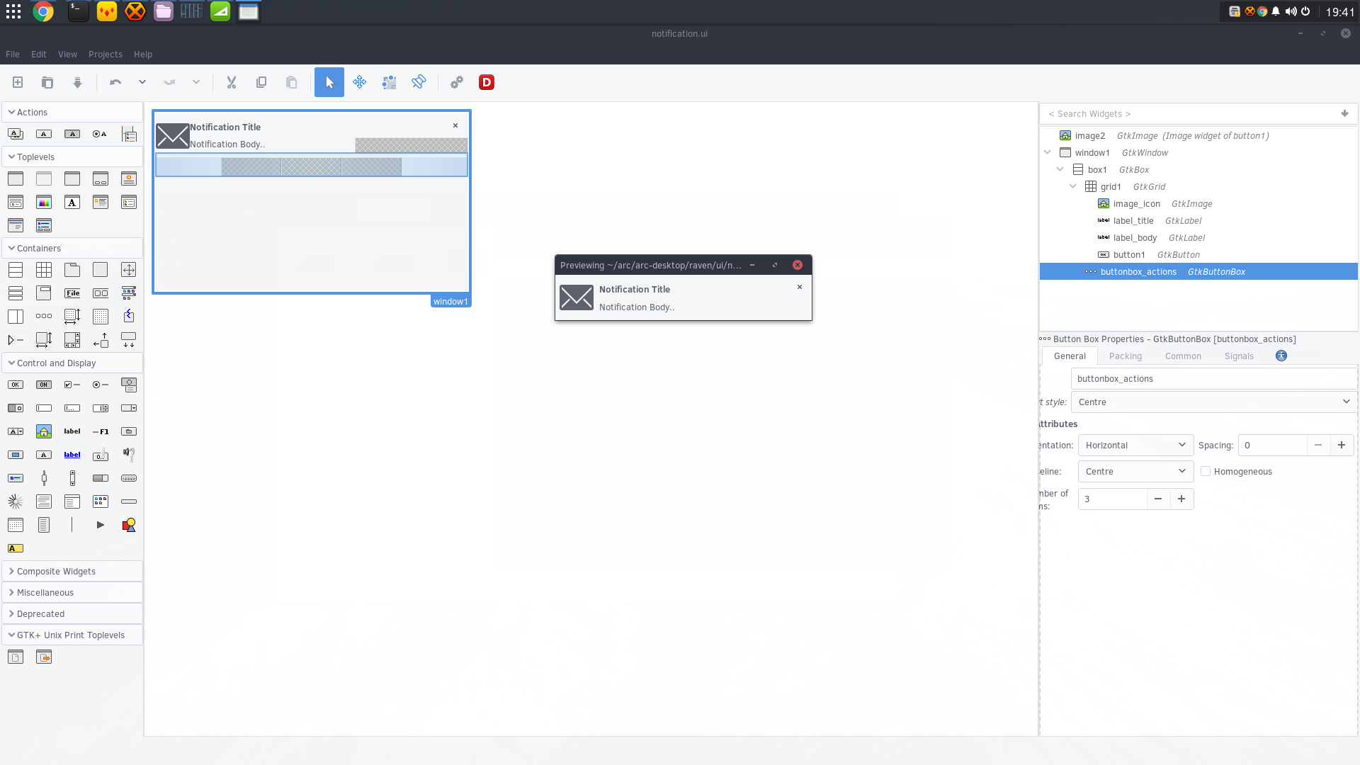
Task: Open the Help menu
Action: point(143,55)
